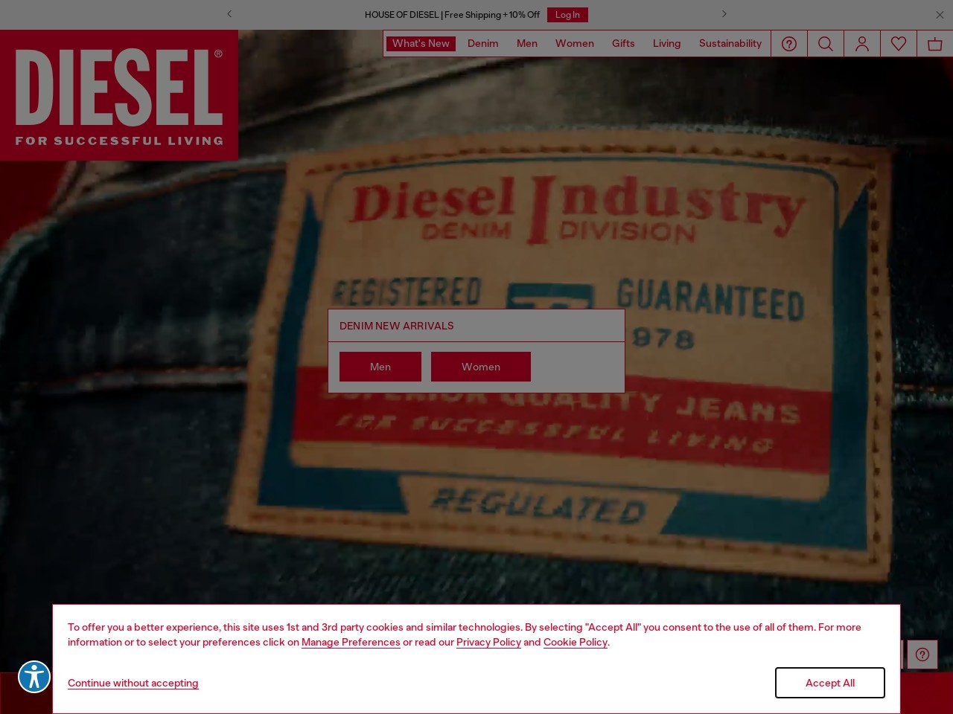The height and width of the screenshot is (714, 953).
Task: Click the Diesel logo
Action: click(x=119, y=95)
